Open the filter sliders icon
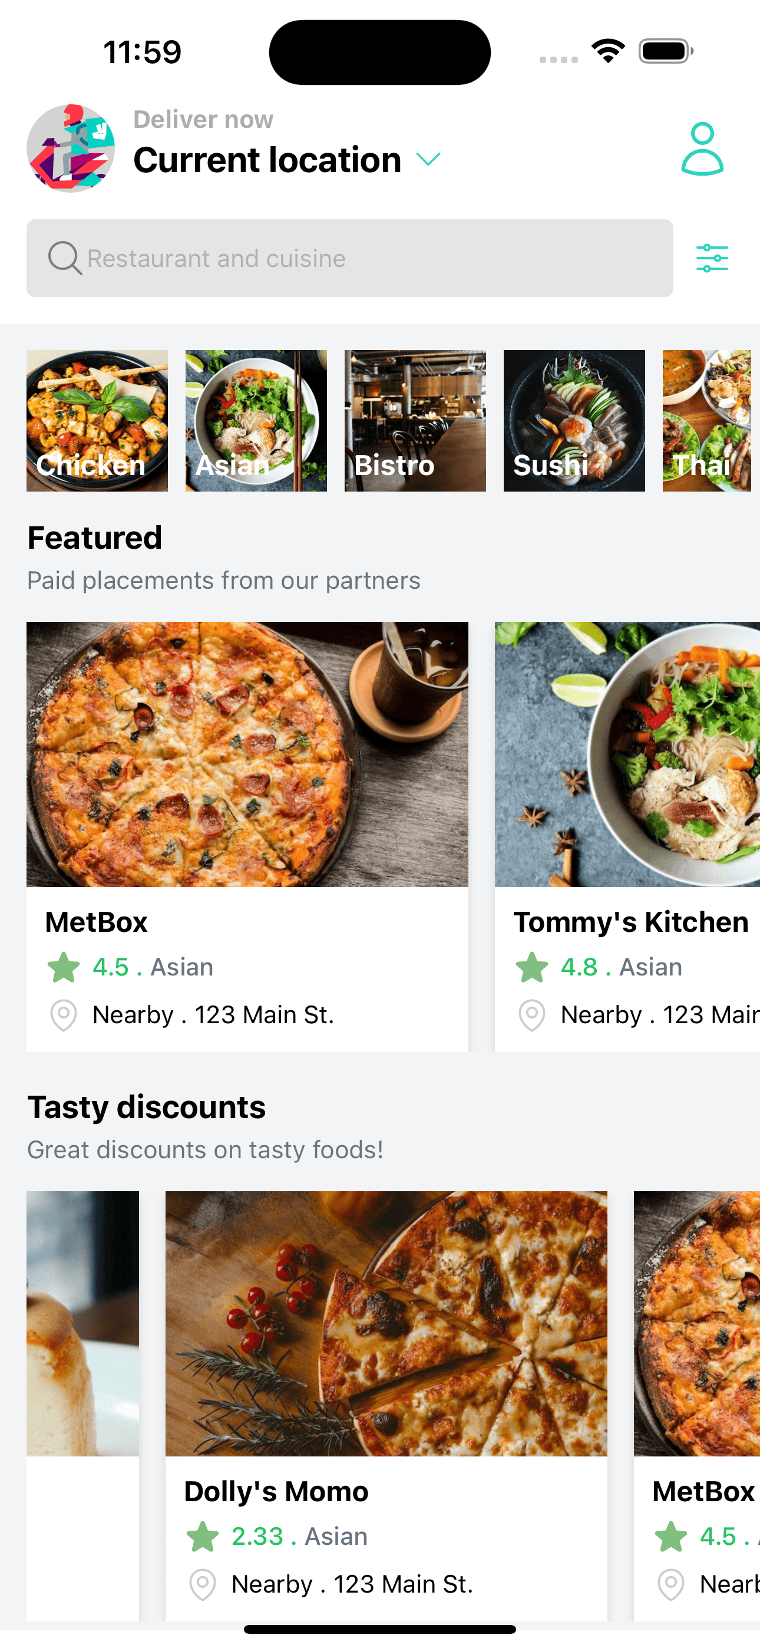Image resolution: width=760 pixels, height=1648 pixels. pyautogui.click(x=711, y=258)
